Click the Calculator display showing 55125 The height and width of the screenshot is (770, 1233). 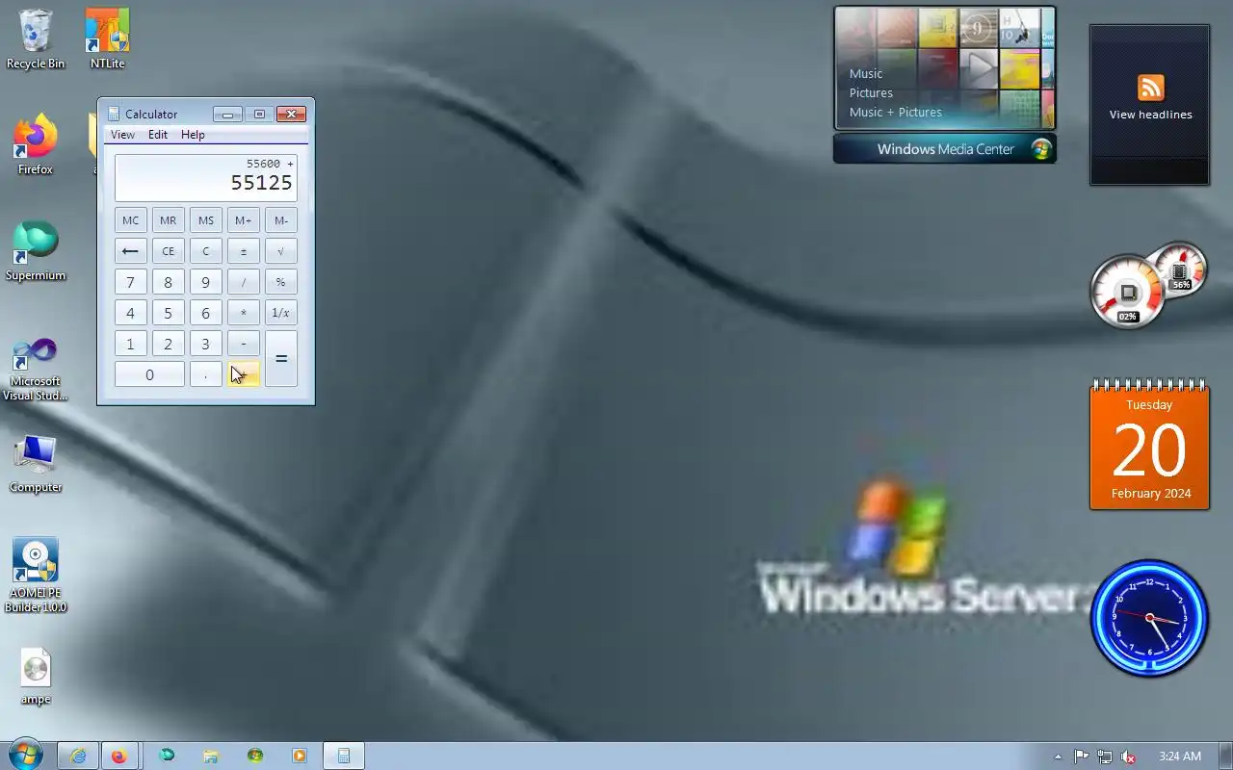pyautogui.click(x=206, y=177)
